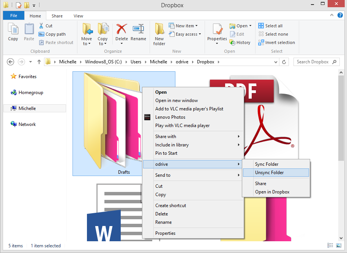Click Windows8_OS (C:) in address path
This screenshot has height=253, width=347.
coord(103,62)
